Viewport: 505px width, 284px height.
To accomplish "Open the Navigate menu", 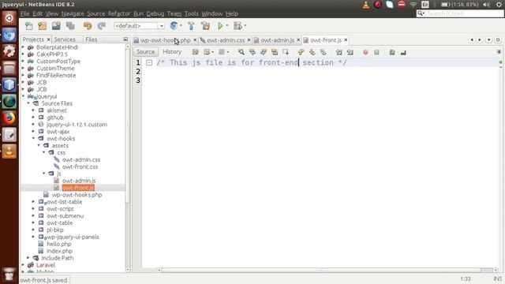I will click(73, 13).
